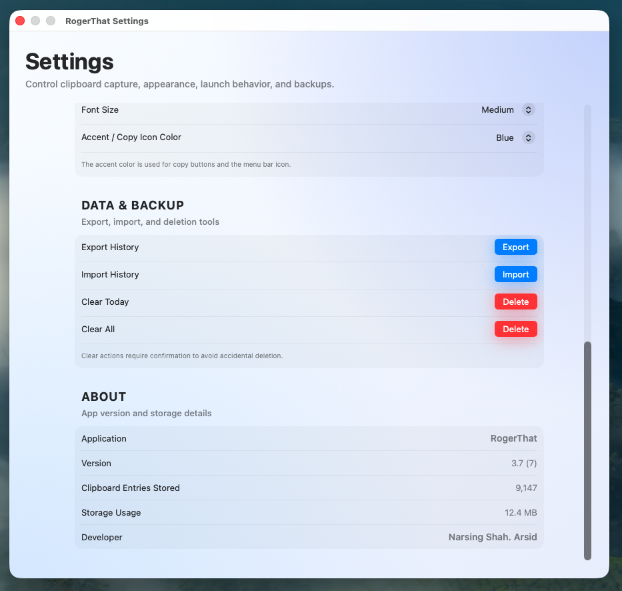Click the Accent / Copy Icon Color label
Viewport: 622px width, 591px height.
click(131, 137)
